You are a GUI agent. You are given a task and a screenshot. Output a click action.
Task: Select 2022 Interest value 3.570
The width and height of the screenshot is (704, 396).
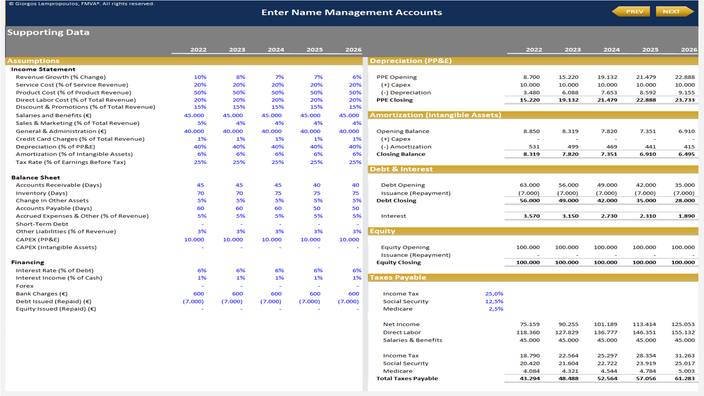tap(531, 216)
